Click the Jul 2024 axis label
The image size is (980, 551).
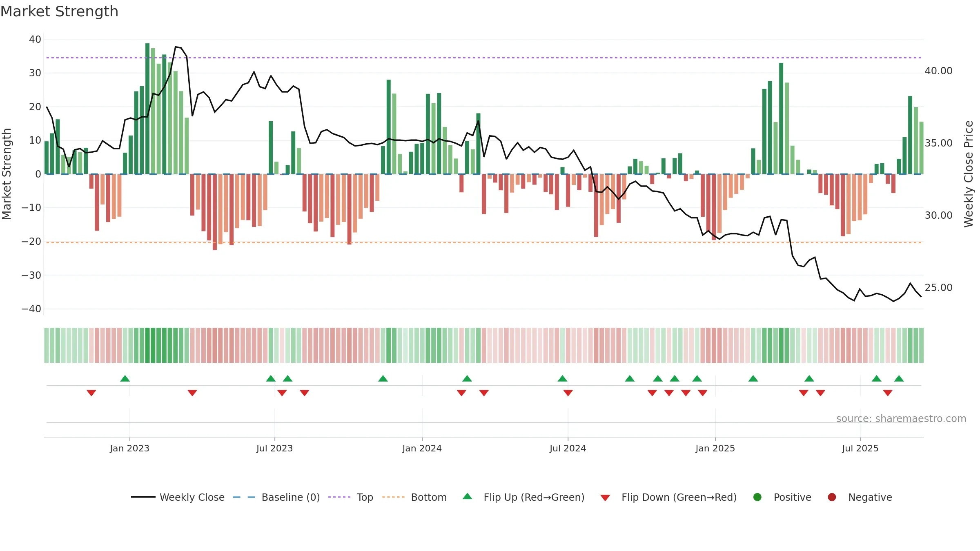pyautogui.click(x=568, y=448)
